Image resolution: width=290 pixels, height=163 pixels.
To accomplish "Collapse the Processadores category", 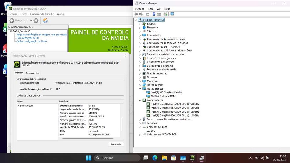I will tap(140, 100).
